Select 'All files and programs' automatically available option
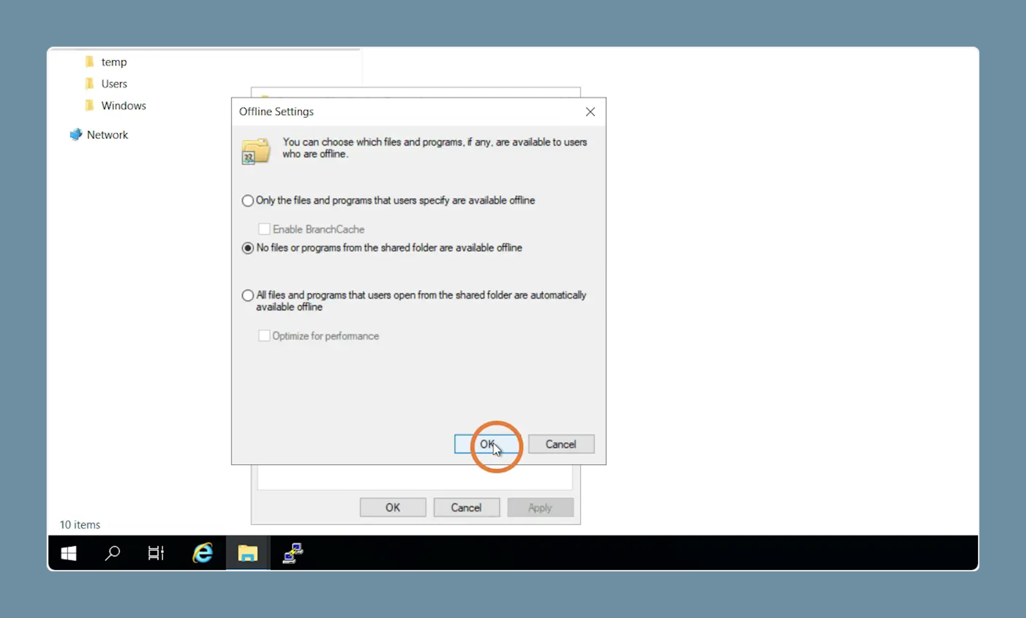 [248, 295]
